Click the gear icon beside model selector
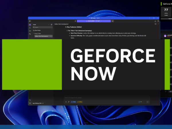Screen dimensions: 172x129 (x=75, y=21)
